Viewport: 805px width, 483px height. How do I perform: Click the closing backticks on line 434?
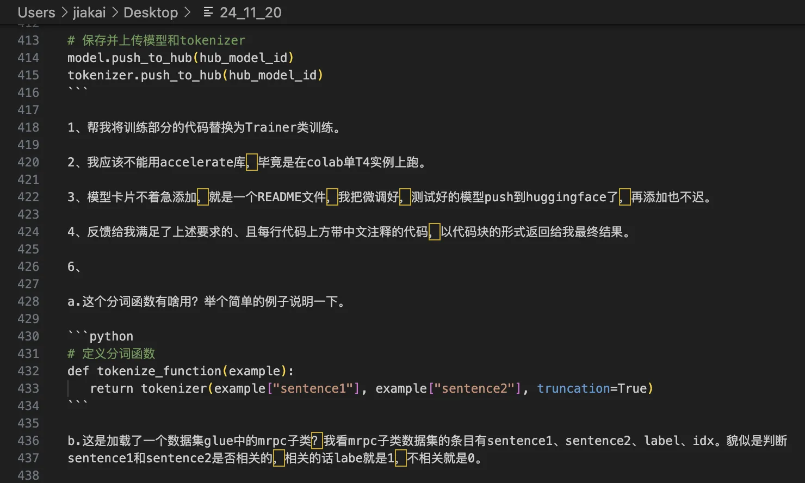(78, 404)
